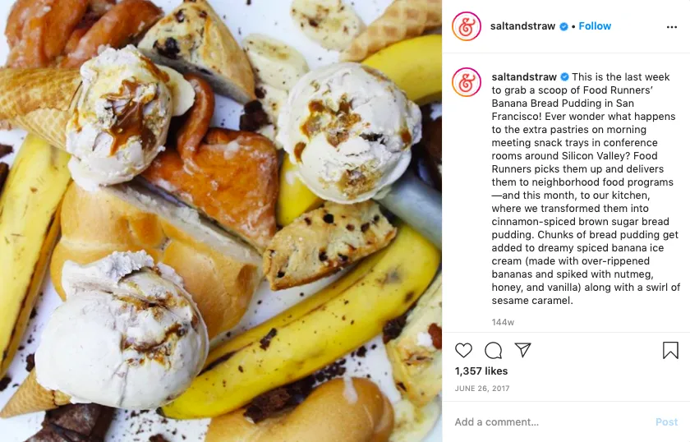Open the three-dot more options menu
690x442 pixels.
click(672, 27)
